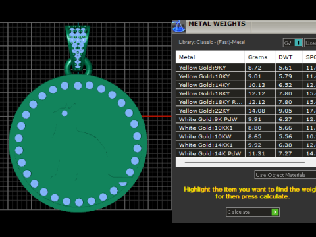Select the Yellow Gold:18KY R... row

246,102
